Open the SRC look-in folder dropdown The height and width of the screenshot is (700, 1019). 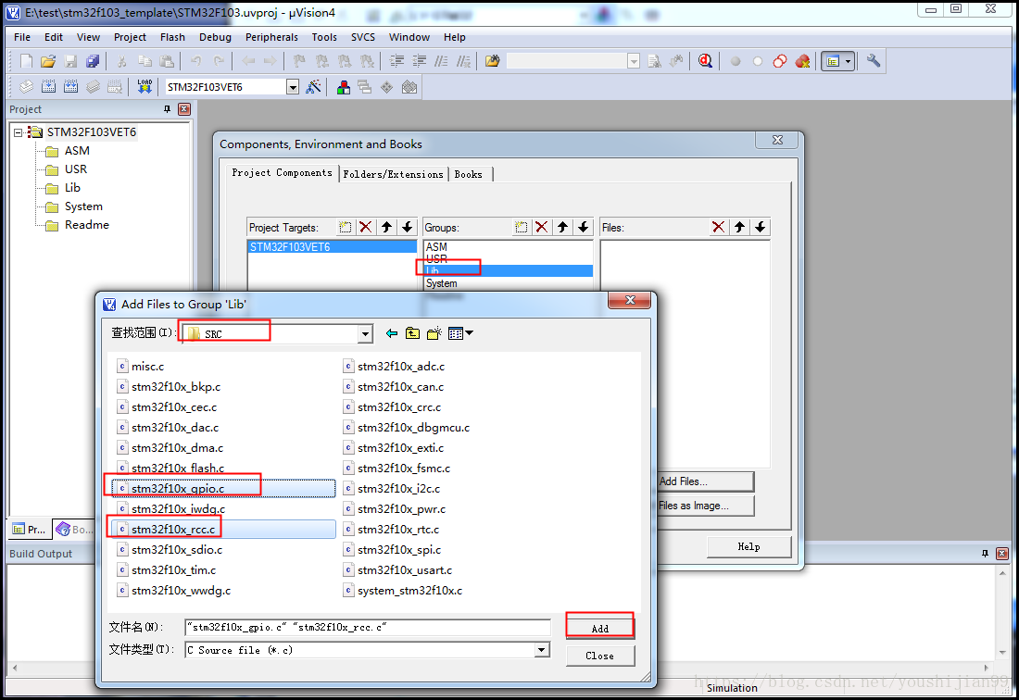(365, 333)
